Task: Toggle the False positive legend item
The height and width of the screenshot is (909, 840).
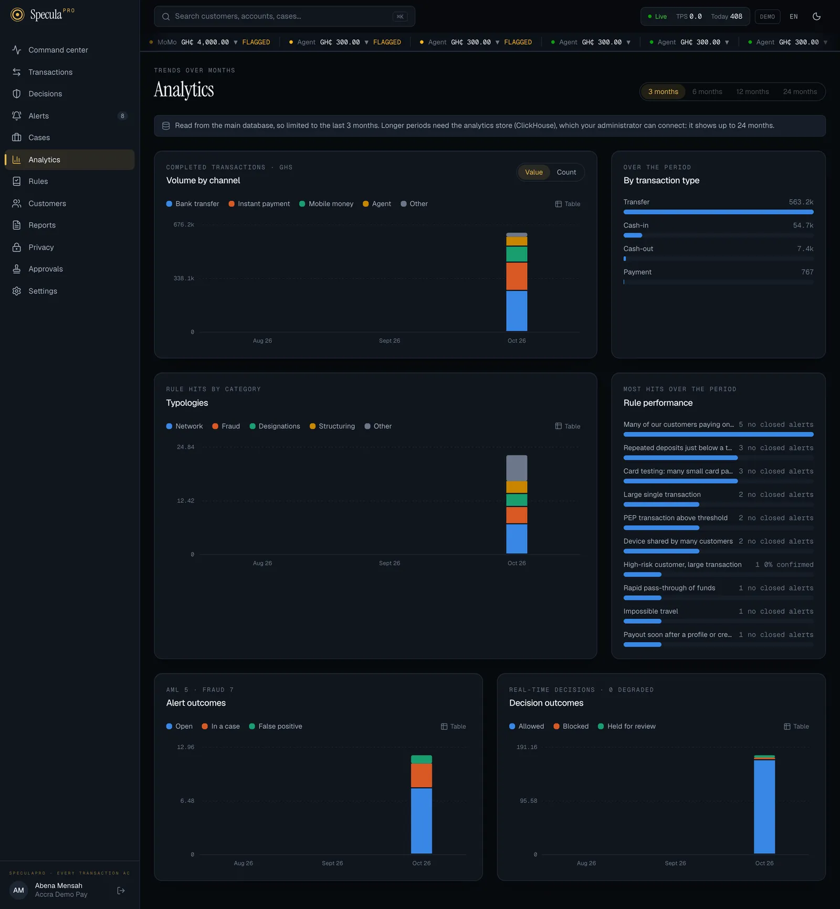Action: [x=276, y=726]
